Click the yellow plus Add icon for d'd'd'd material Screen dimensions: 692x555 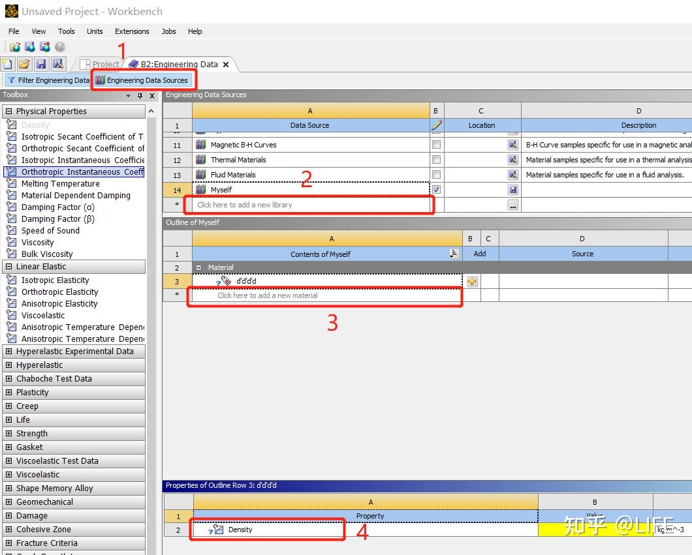point(472,281)
